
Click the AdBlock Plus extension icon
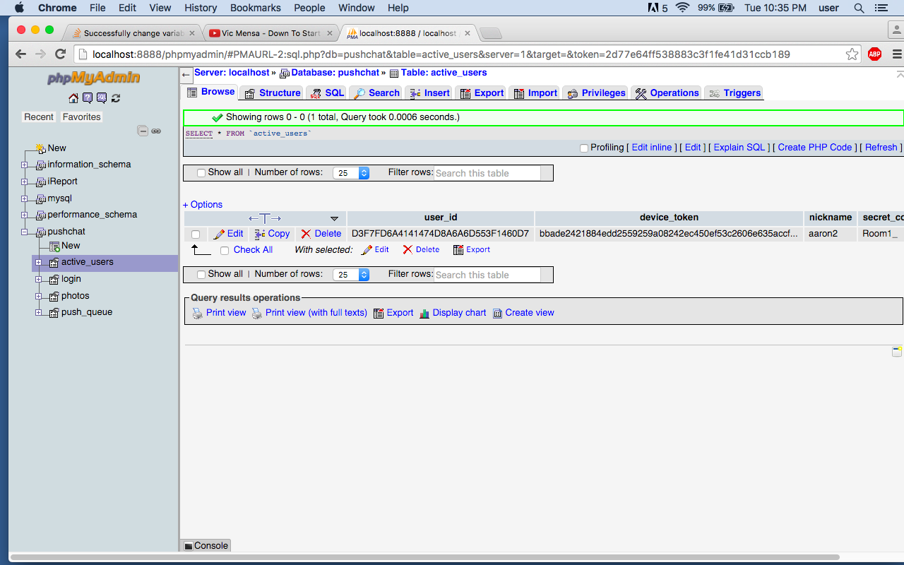coord(874,54)
